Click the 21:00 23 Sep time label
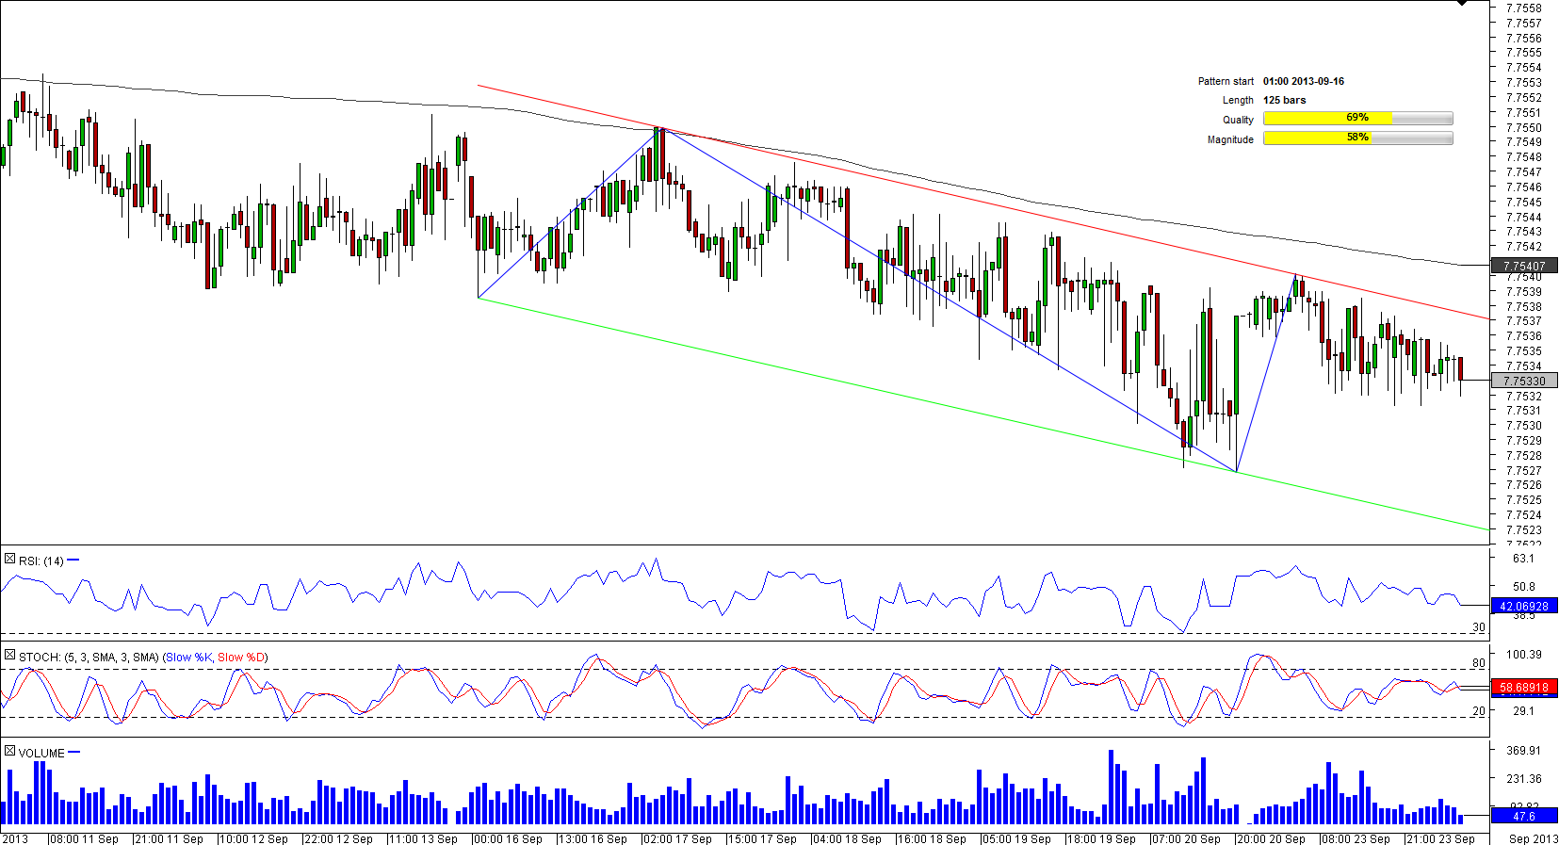1559x845 pixels. [x=1441, y=838]
